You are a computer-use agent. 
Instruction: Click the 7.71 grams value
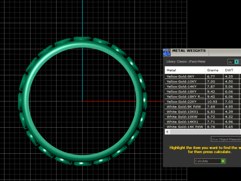211,122
